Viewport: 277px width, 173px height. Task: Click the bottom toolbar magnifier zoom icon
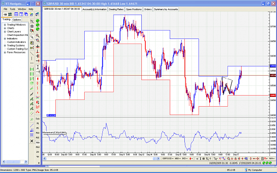[228, 158]
